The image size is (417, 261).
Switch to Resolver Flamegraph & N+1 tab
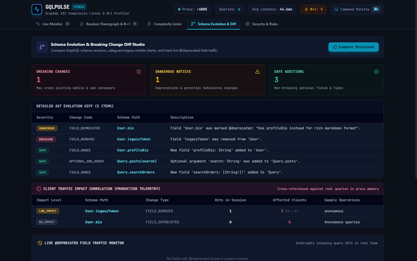tap(108, 24)
